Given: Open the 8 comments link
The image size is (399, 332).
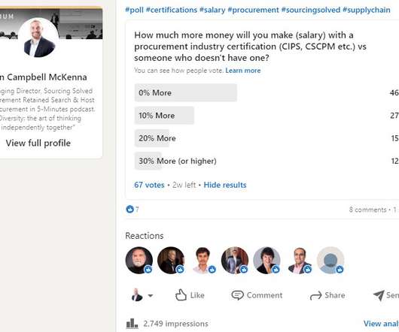Looking at the screenshot, I should tap(367, 210).
